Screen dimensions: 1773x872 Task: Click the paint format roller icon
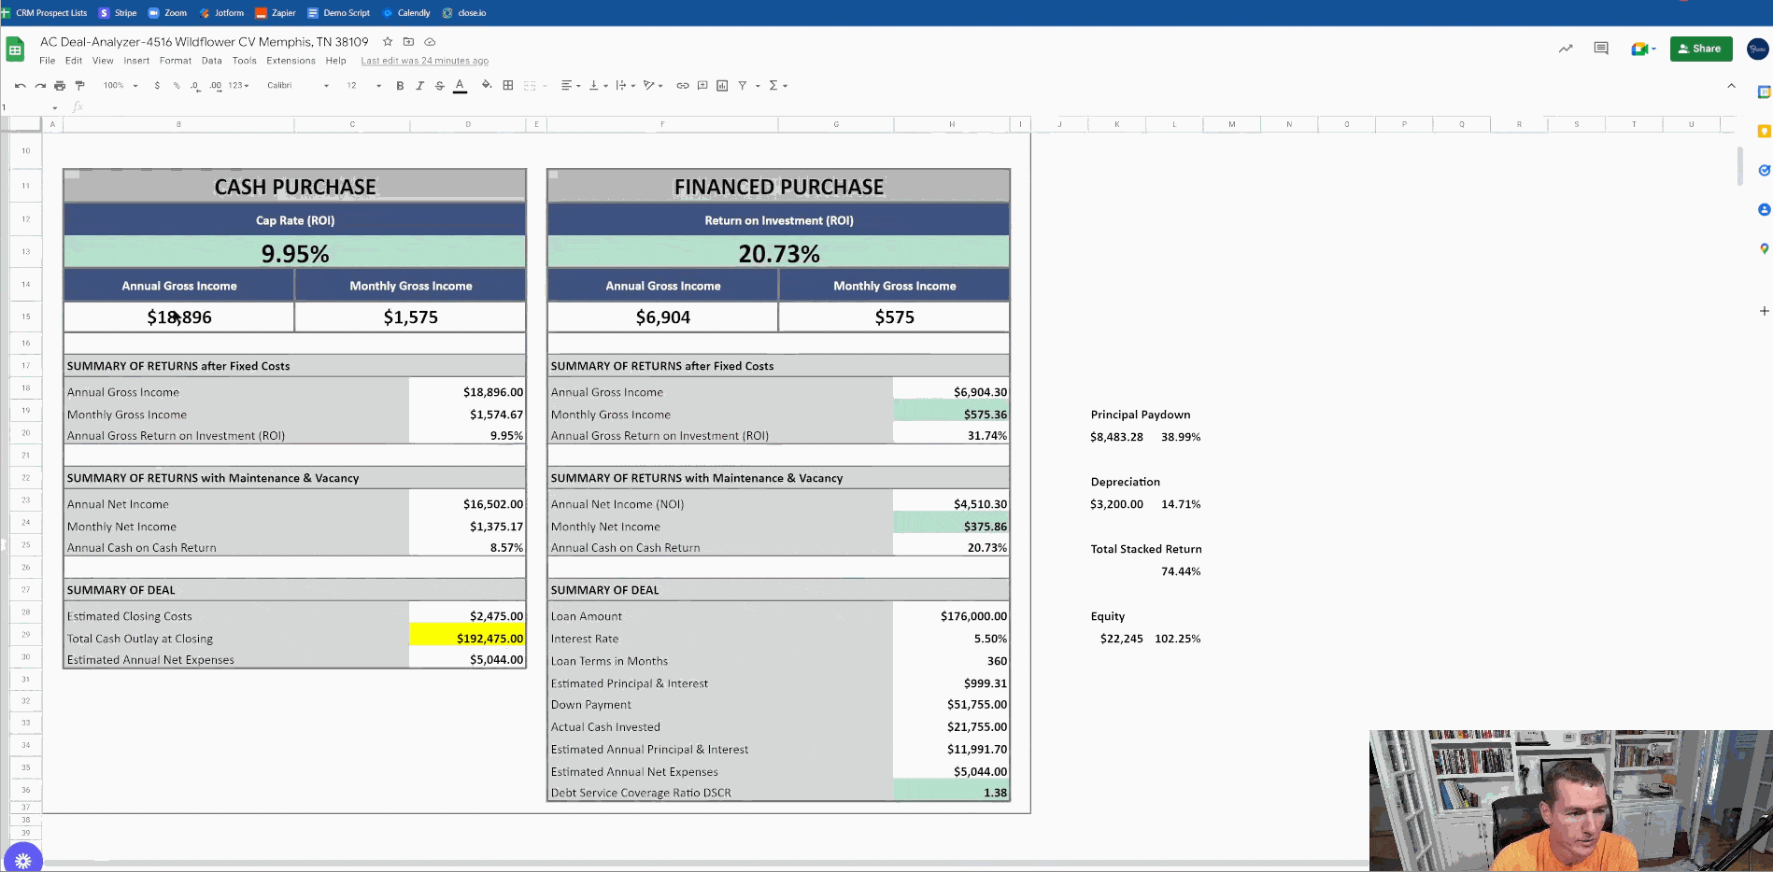click(79, 85)
